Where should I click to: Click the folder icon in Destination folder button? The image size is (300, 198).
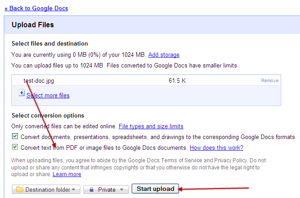coord(19,190)
